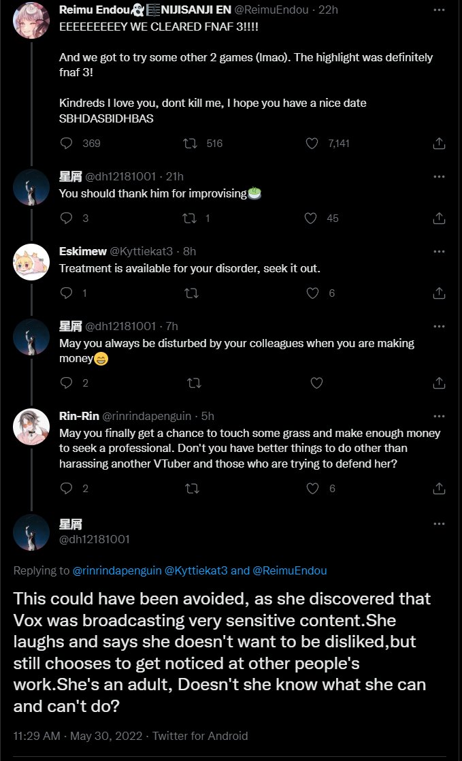This screenshot has width=462, height=761.
Task: Share Rin-Rin's reply tweet
Action: coord(440,489)
